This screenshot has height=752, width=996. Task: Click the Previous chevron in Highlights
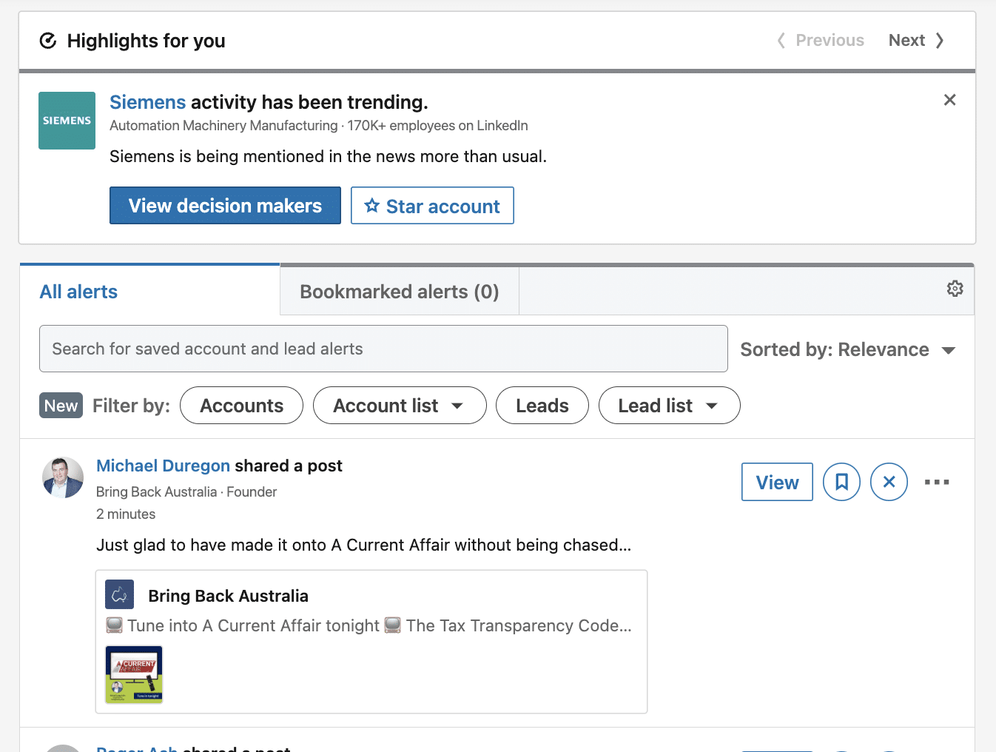tap(781, 40)
